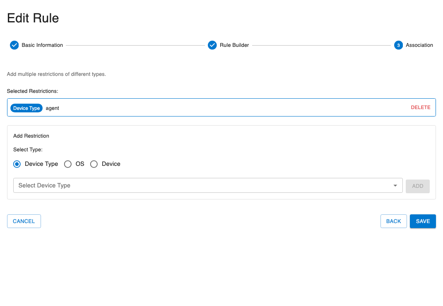Cancel editing the rule
Viewport: 443px width, 306px height.
click(24, 221)
